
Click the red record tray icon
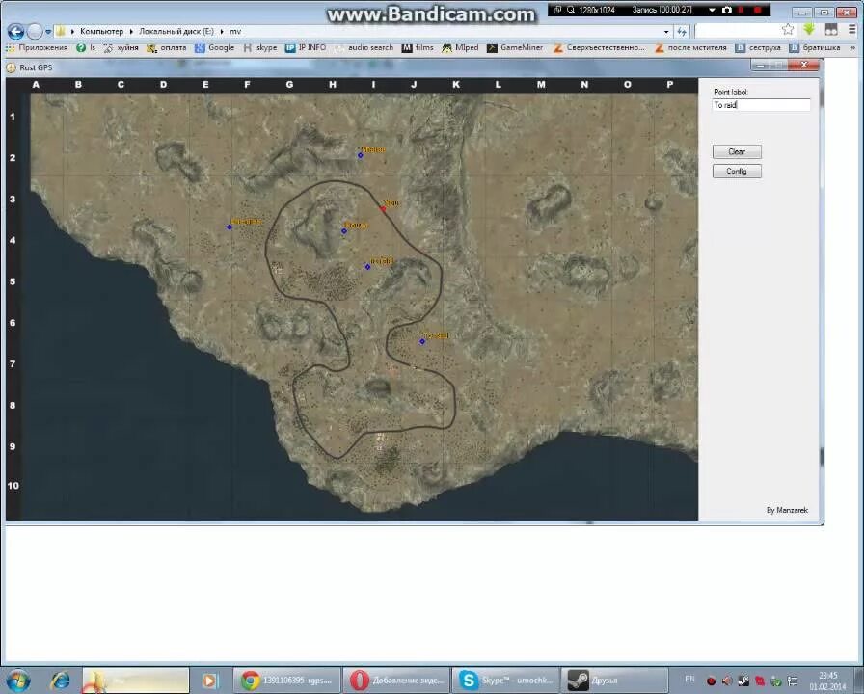[711, 681]
